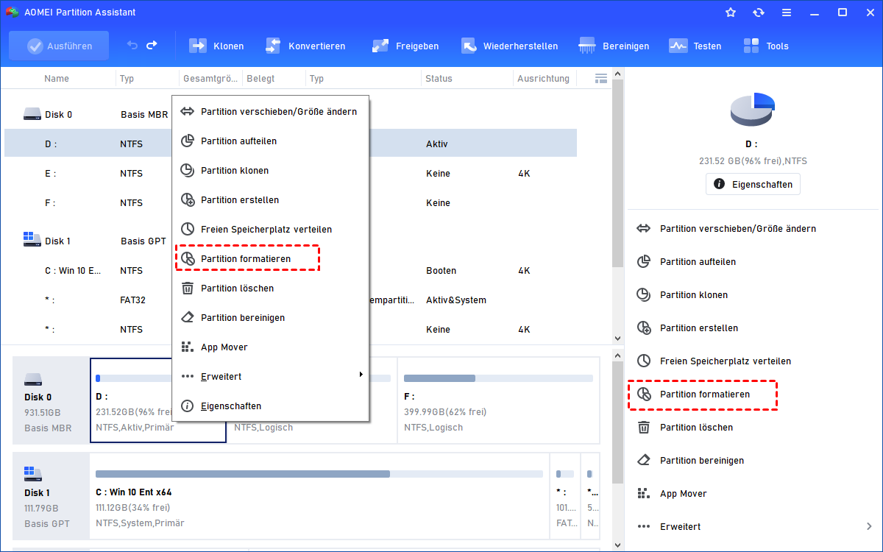Open the Konvertieren tool
This screenshot has height=552, width=883.
274,46
